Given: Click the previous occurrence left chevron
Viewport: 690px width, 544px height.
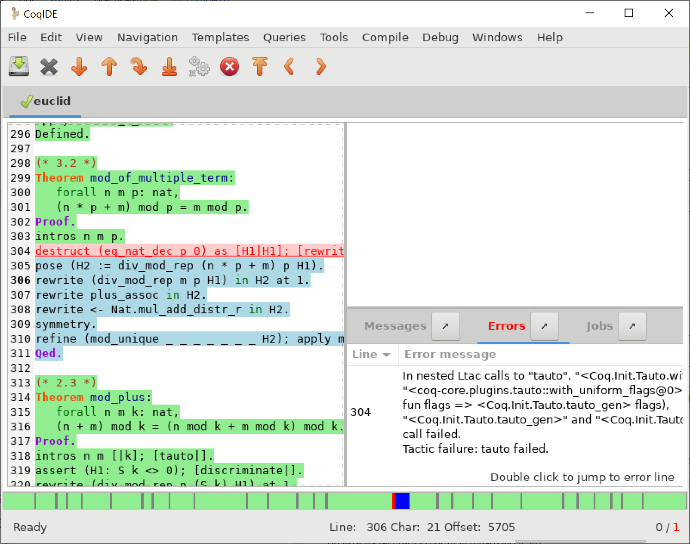Looking at the screenshot, I should [x=289, y=67].
